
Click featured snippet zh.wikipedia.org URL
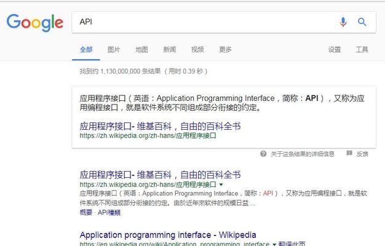coord(148,135)
